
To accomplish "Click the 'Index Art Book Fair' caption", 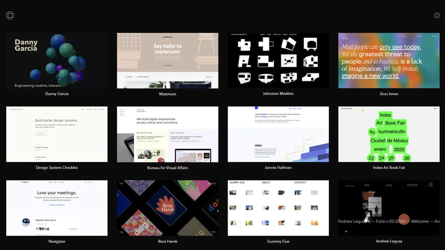I will [389, 167].
